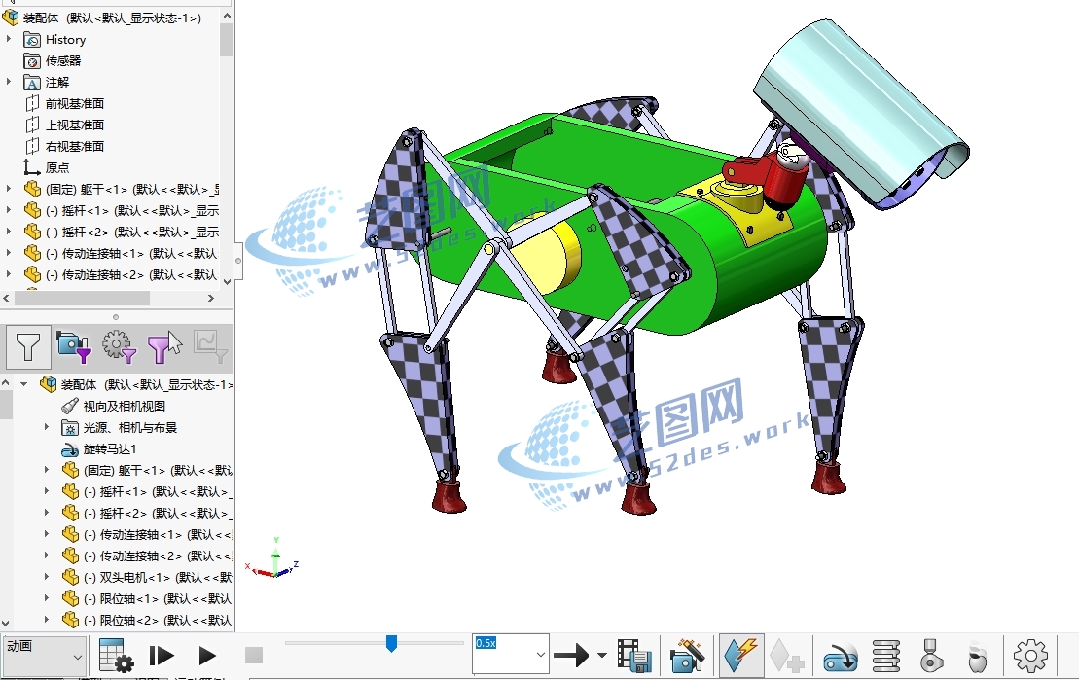Enable the Filter Driving gear icon
Image resolution: width=1079 pixels, height=680 pixels.
click(x=119, y=347)
